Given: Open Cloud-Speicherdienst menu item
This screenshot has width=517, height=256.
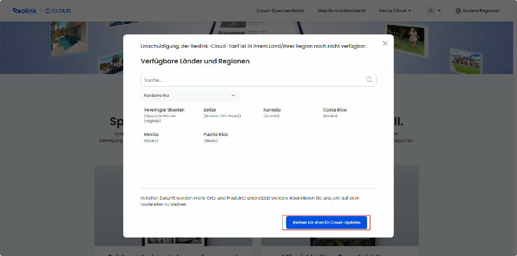Looking at the screenshot, I should tap(280, 11).
